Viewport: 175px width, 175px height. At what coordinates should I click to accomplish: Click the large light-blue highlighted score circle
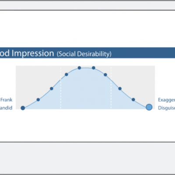(x=149, y=107)
